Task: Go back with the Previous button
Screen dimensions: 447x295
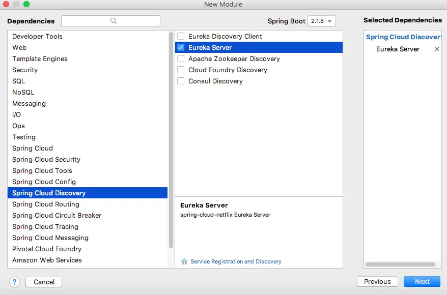Action: point(377,281)
